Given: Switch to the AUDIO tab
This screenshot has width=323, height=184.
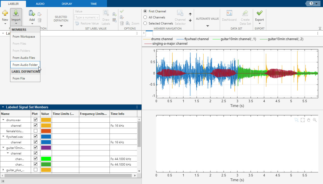Looking at the screenshot, I should 40,4.
